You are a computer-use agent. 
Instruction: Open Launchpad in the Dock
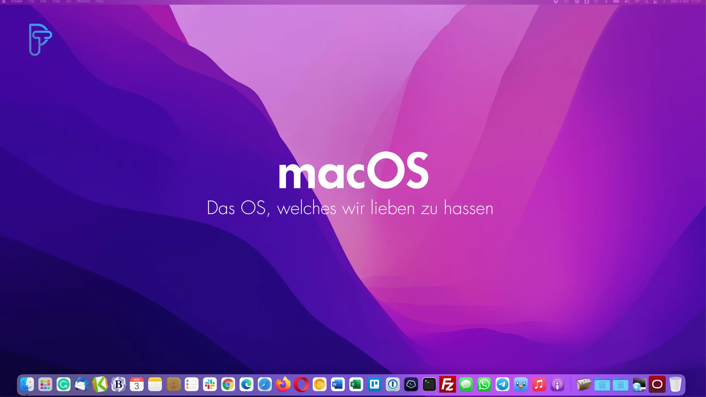(x=45, y=384)
